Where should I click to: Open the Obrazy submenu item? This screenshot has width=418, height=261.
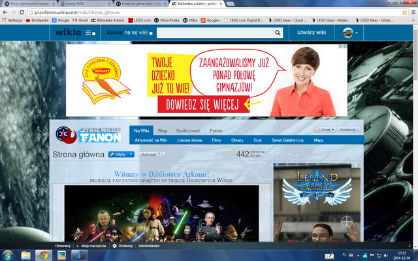237,140
